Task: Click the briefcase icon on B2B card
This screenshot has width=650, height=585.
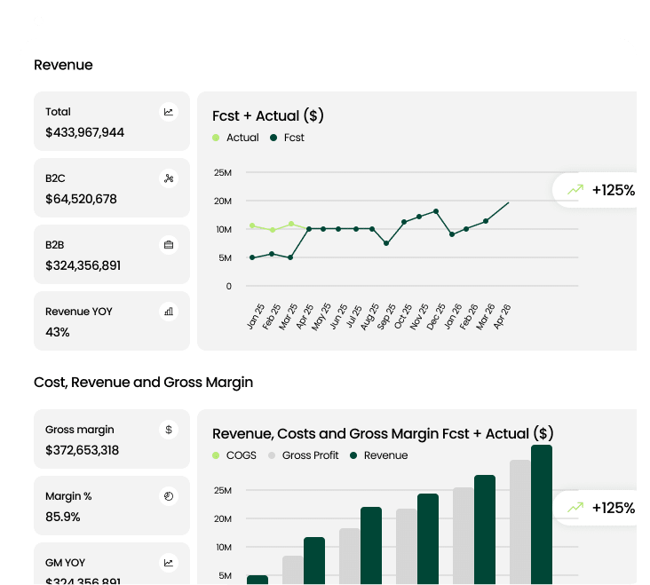Action: pos(168,245)
